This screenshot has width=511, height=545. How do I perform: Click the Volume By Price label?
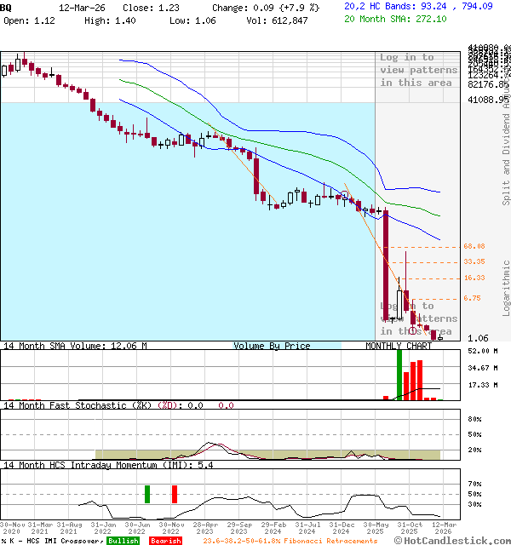click(x=272, y=346)
